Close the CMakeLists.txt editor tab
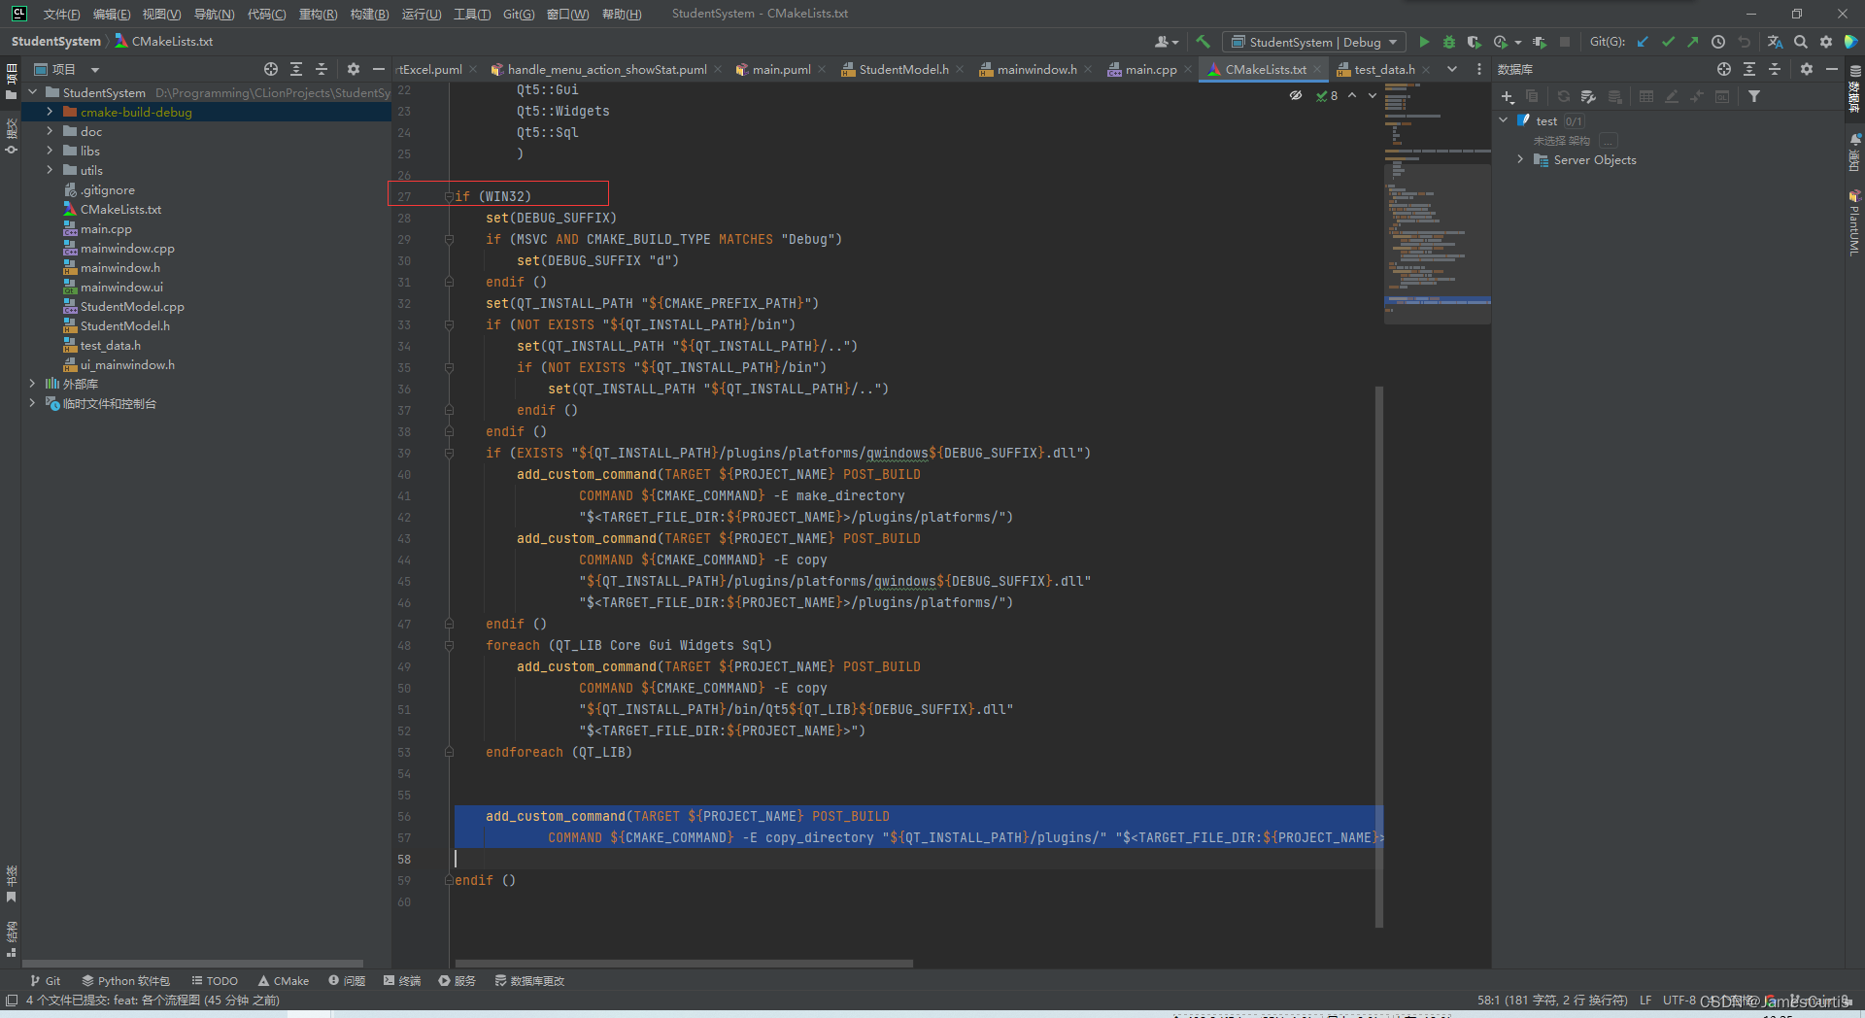 (x=1317, y=69)
